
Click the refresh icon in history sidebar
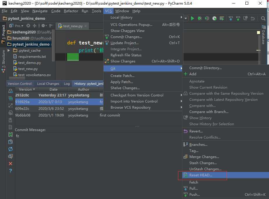coord(11,149)
